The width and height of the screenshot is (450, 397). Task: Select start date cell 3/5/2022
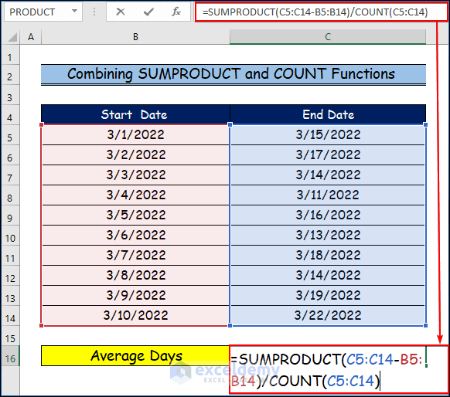coord(135,215)
